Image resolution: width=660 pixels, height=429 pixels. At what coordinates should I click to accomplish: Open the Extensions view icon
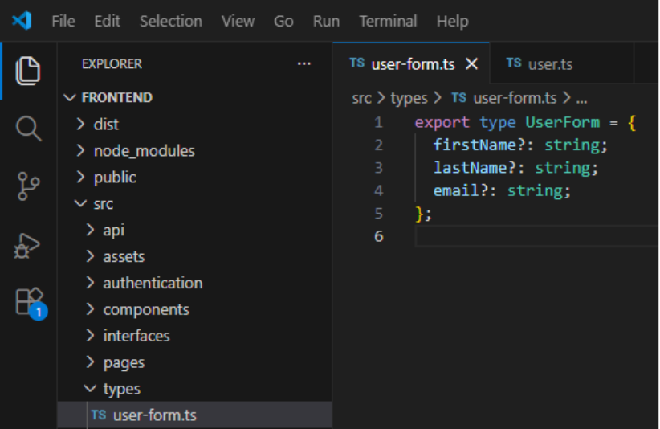(28, 301)
